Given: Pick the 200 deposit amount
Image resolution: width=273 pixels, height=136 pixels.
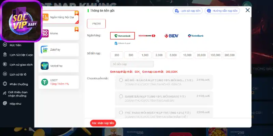Looking at the screenshot, I should pos(117,55).
